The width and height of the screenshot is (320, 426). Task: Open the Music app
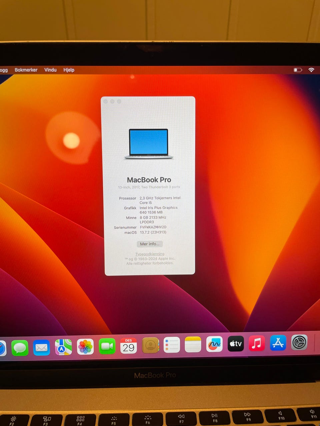click(257, 343)
